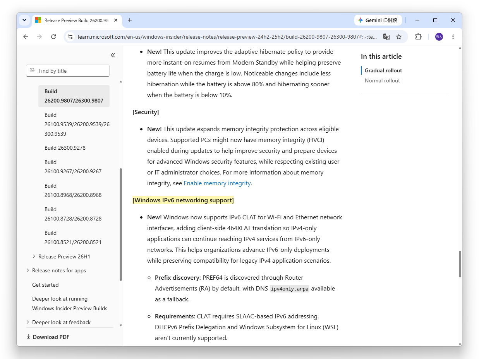The image size is (479, 359).
Task: Reload the current page
Action: click(53, 37)
